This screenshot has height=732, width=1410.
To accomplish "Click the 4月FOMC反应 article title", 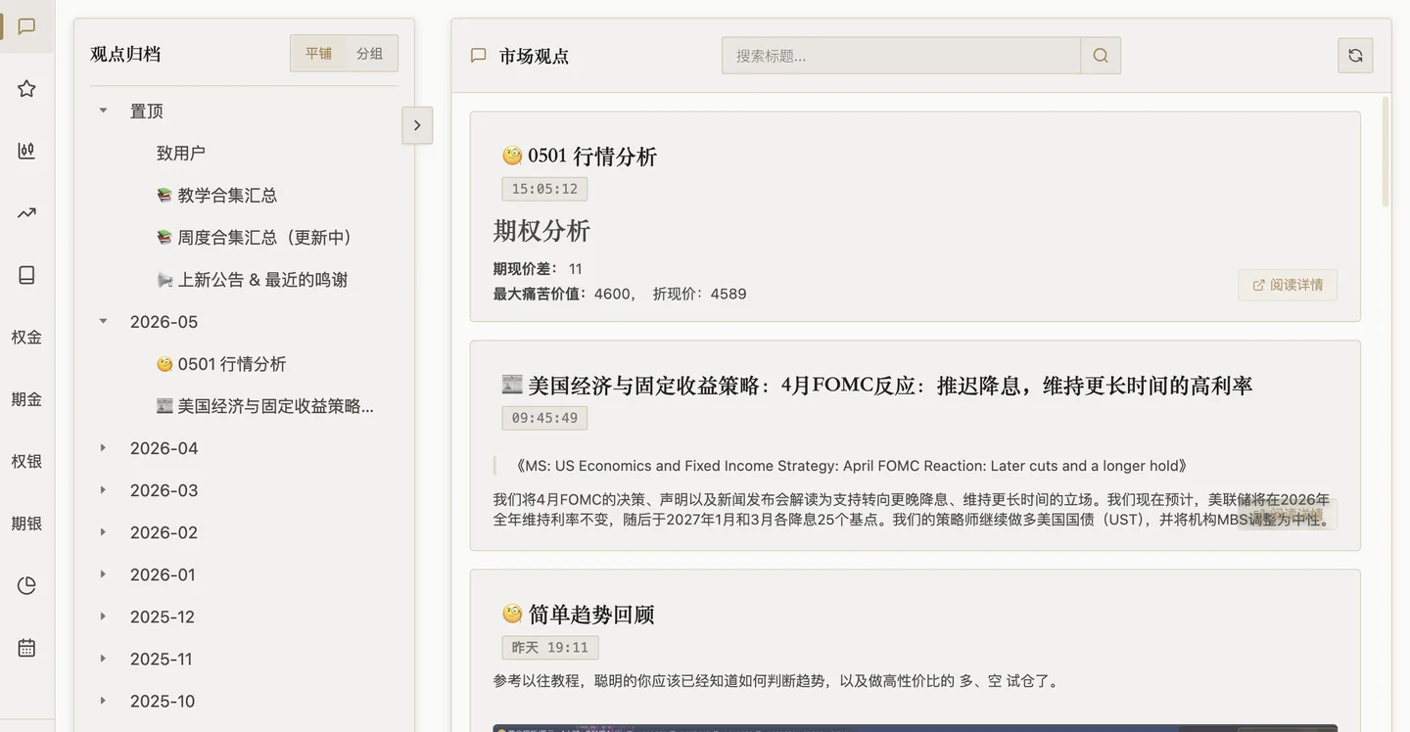I will click(877, 386).
